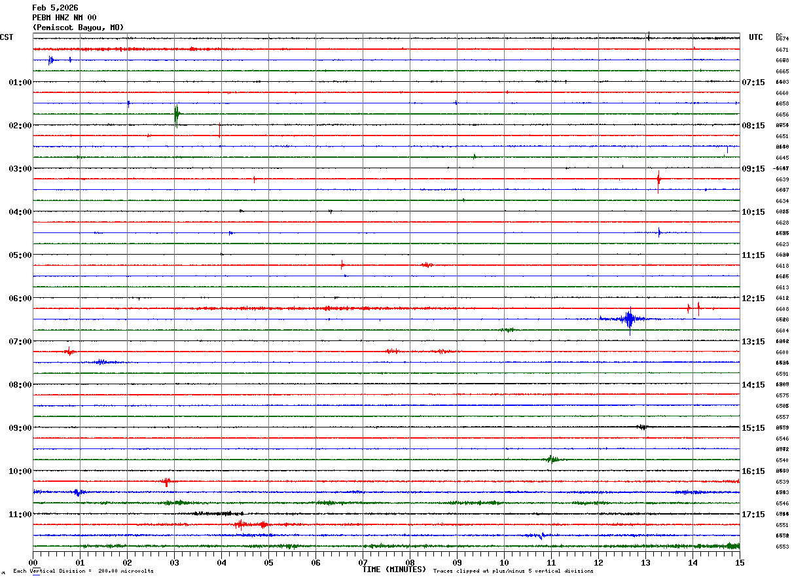
Task: Click the 13:15 UTC time label
Action: (753, 342)
